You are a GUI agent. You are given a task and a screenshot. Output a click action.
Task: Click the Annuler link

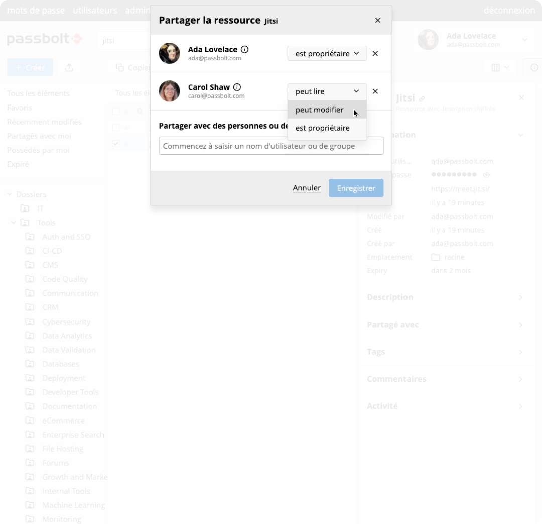(307, 188)
